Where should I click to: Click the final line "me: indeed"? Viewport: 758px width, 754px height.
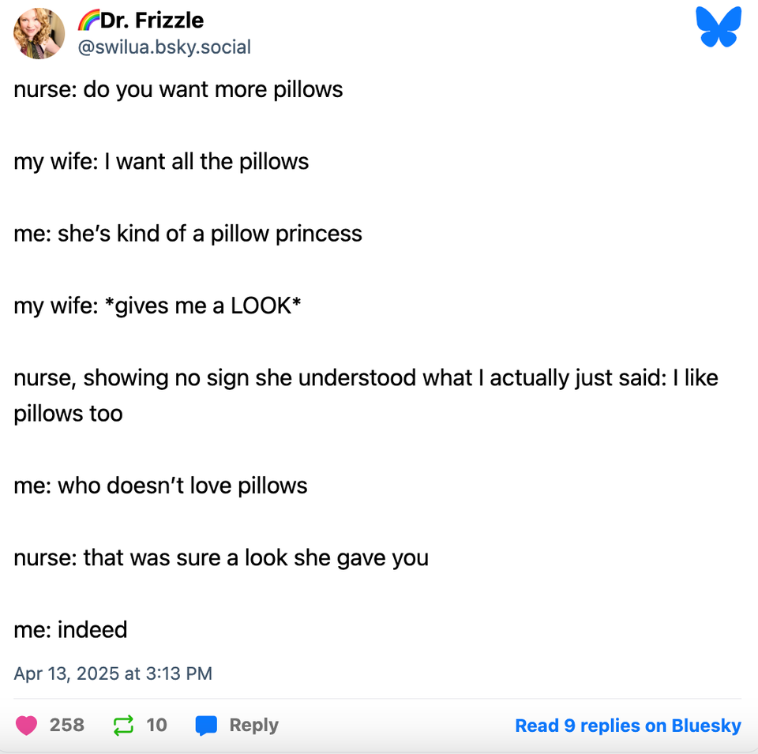70,629
